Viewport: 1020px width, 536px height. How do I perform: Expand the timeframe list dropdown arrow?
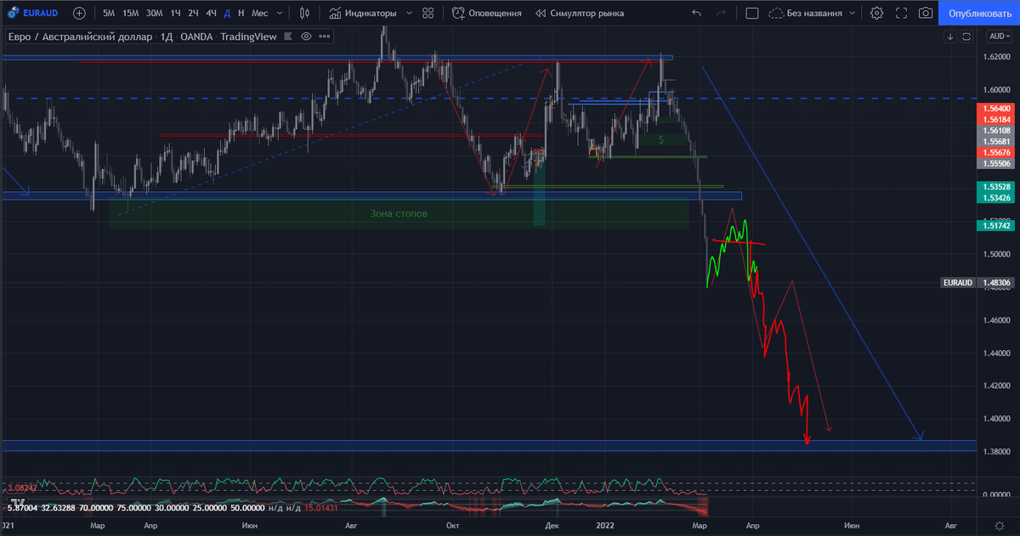click(x=280, y=13)
